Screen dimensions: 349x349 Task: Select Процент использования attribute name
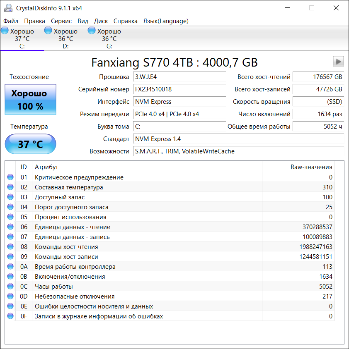(70, 217)
